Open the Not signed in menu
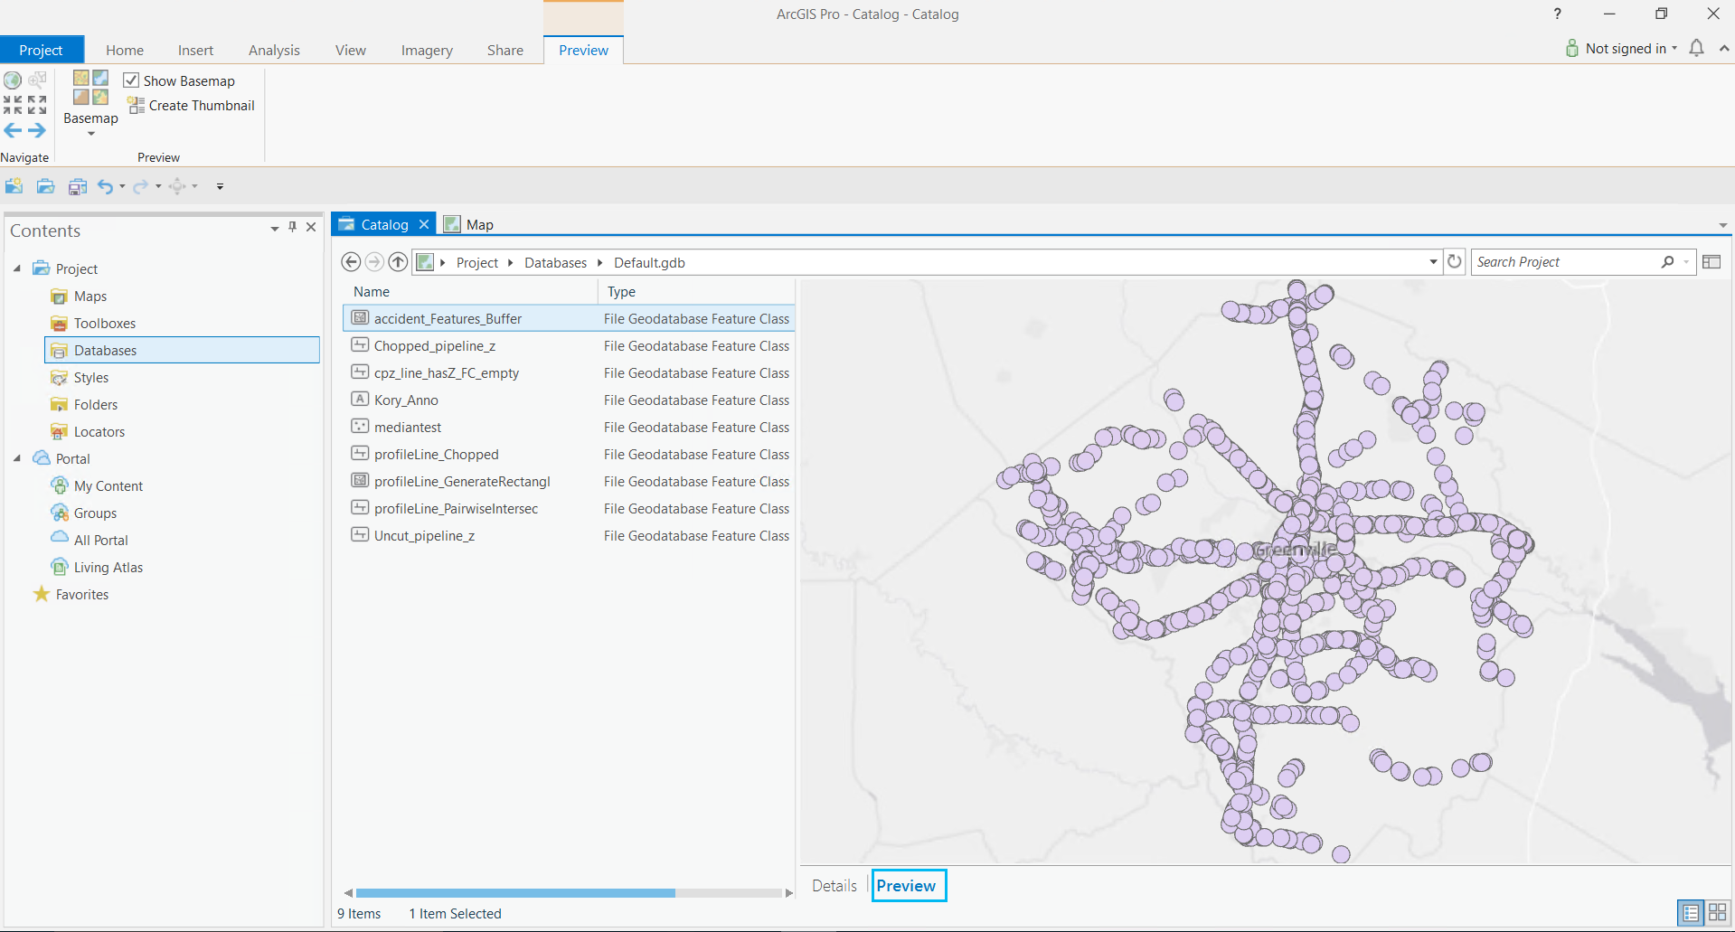 [x=1625, y=49]
